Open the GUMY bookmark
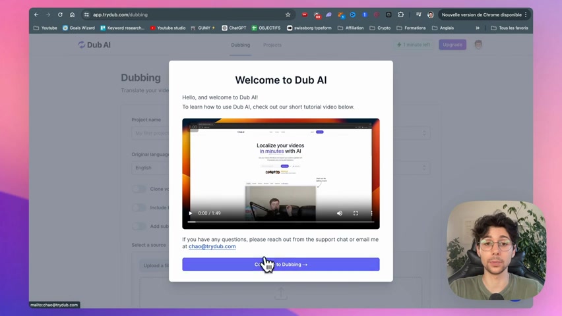Viewport: 562px width, 316px height. pyautogui.click(x=203, y=28)
